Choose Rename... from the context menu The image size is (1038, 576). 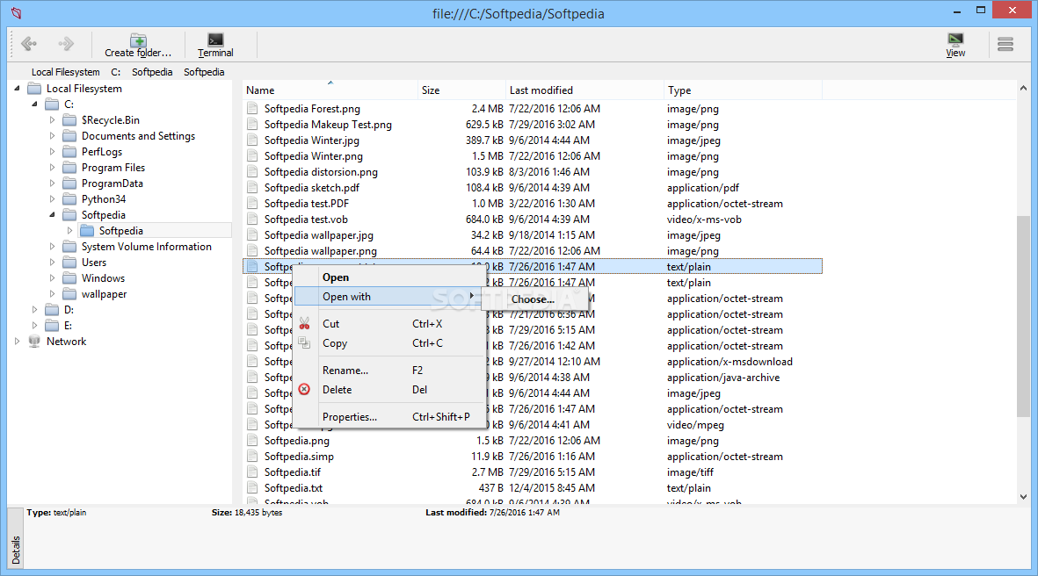click(390, 371)
